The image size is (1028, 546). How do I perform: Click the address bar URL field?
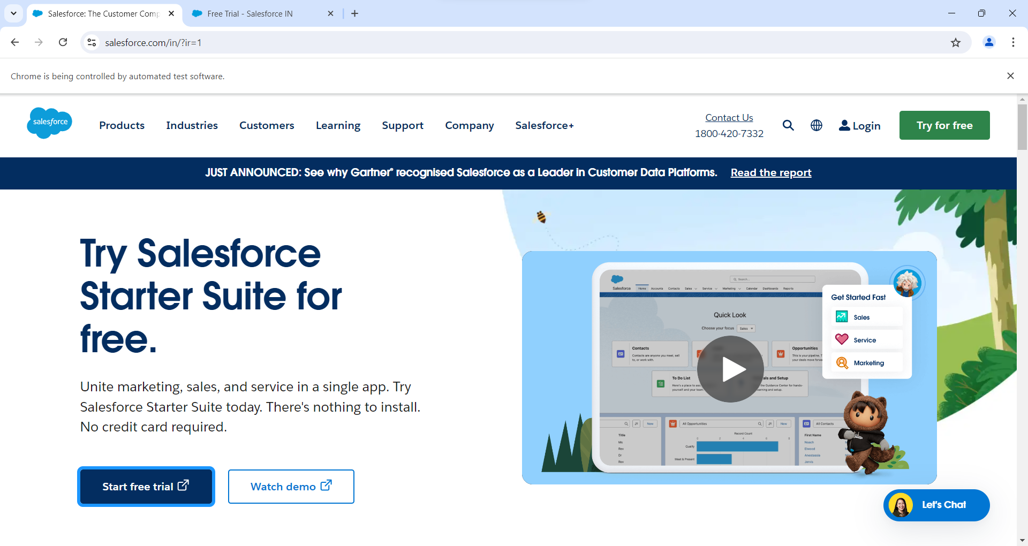pos(482,43)
